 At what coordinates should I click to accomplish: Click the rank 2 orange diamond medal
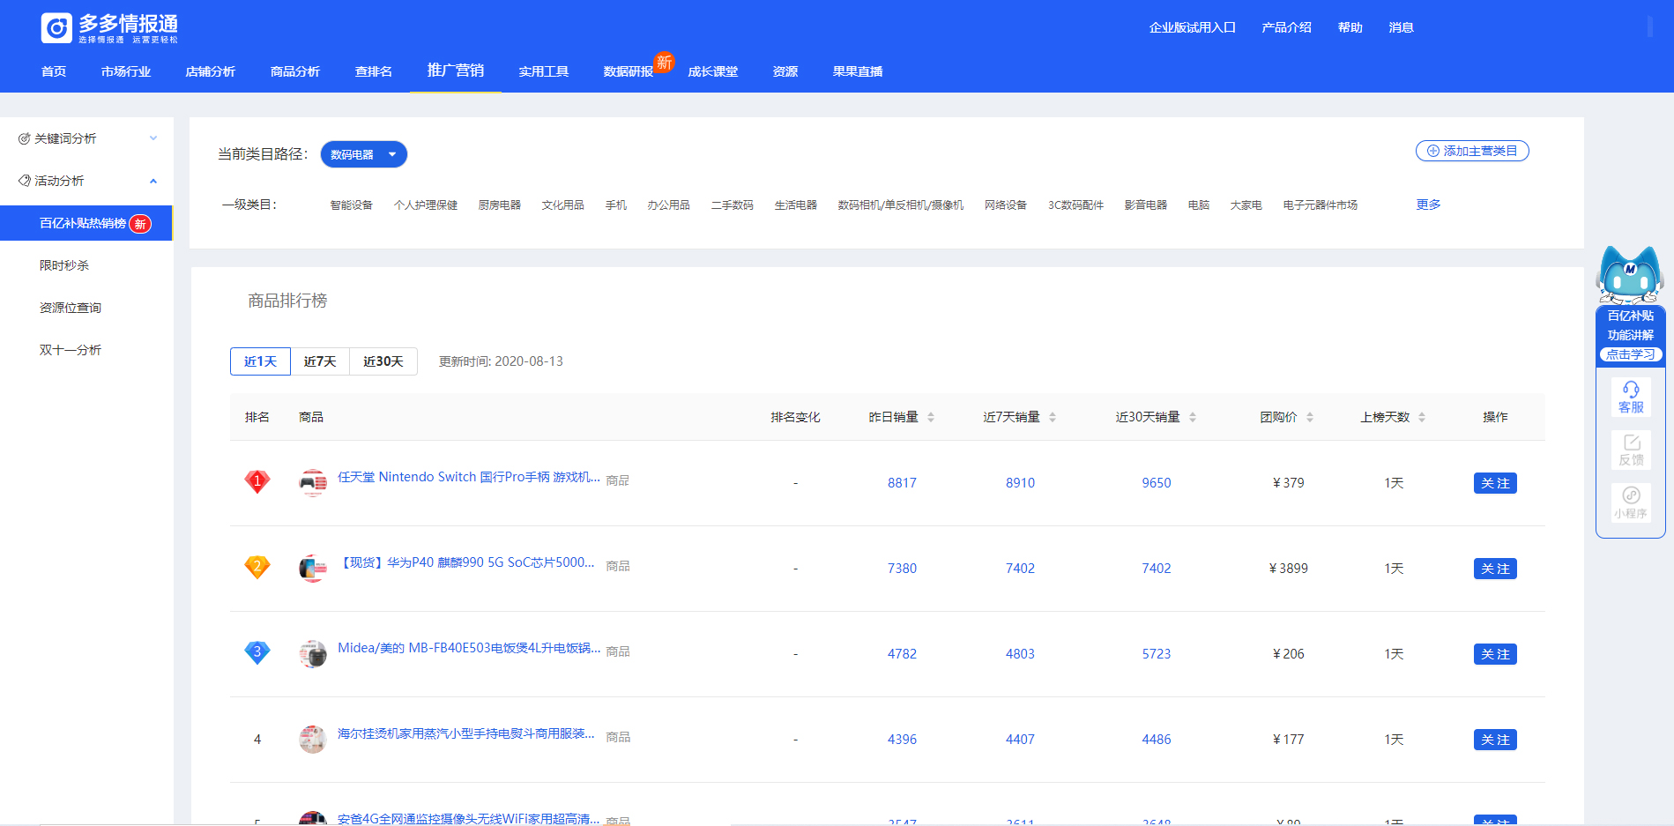pos(257,567)
